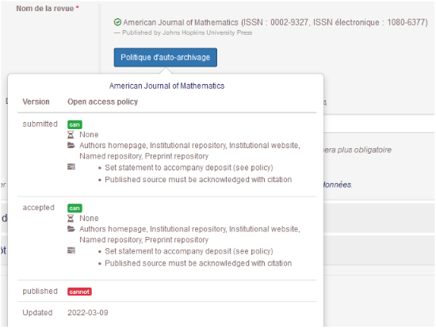The image size is (436, 328).
Task: Click conditions list icon in submitted row
Action: pos(71,167)
